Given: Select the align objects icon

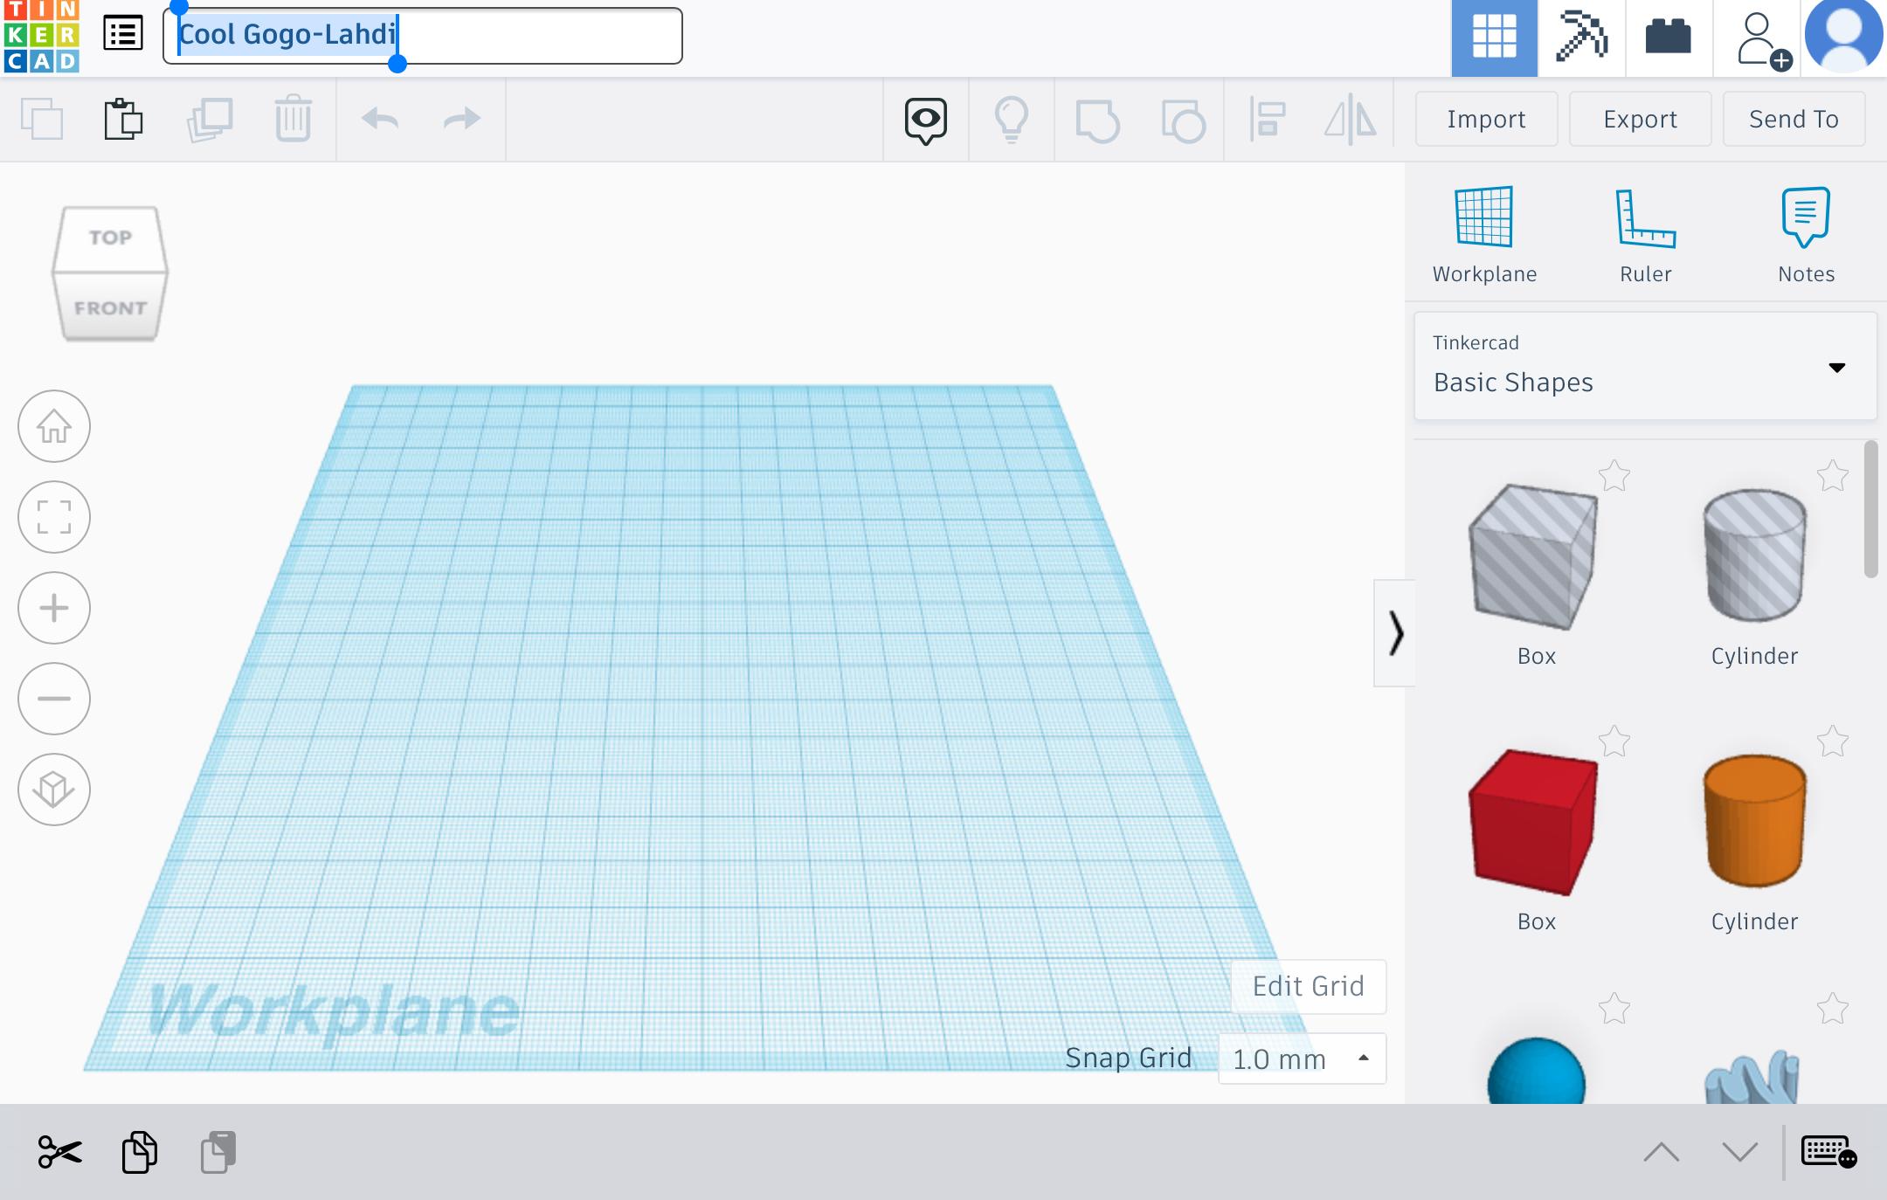Looking at the screenshot, I should [1267, 118].
